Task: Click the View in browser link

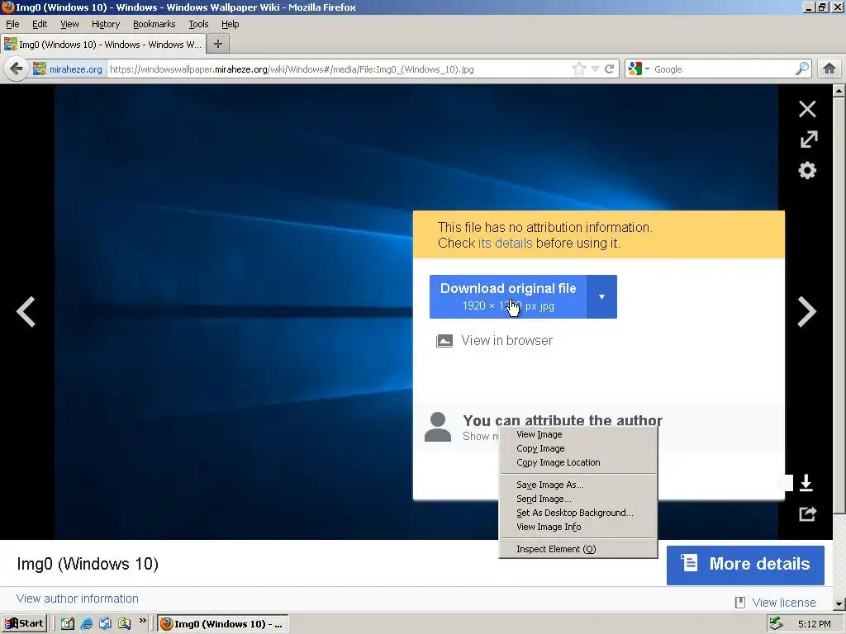Action: click(x=506, y=341)
